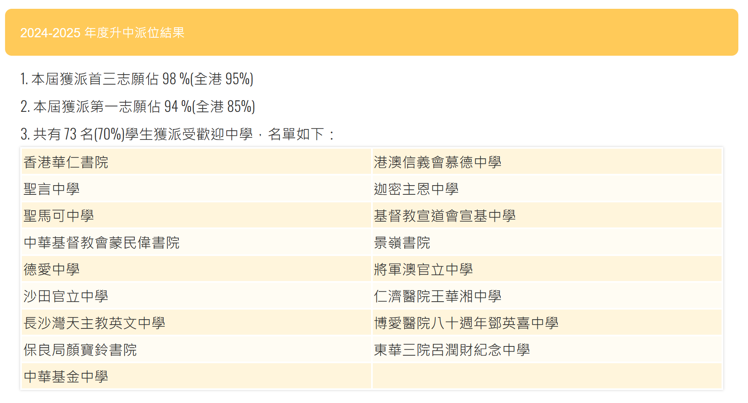
Task: Select 香港華仁書院 in the school list
Action: pyautogui.click(x=66, y=162)
